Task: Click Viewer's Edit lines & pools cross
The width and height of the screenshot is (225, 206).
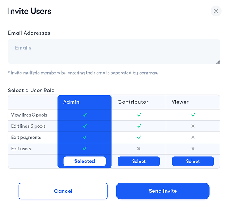Action: pyautogui.click(x=193, y=126)
